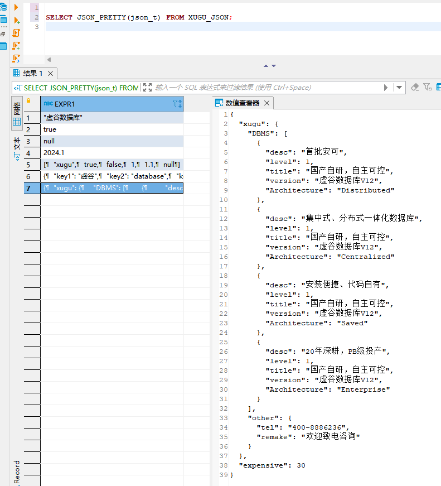Click the blue panels icon at toolbar's right edge
The image size is (441, 486).
[438, 87]
